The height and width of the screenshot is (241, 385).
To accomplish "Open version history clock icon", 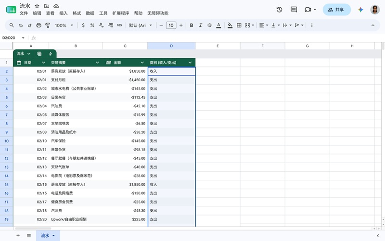I will (x=279, y=10).
